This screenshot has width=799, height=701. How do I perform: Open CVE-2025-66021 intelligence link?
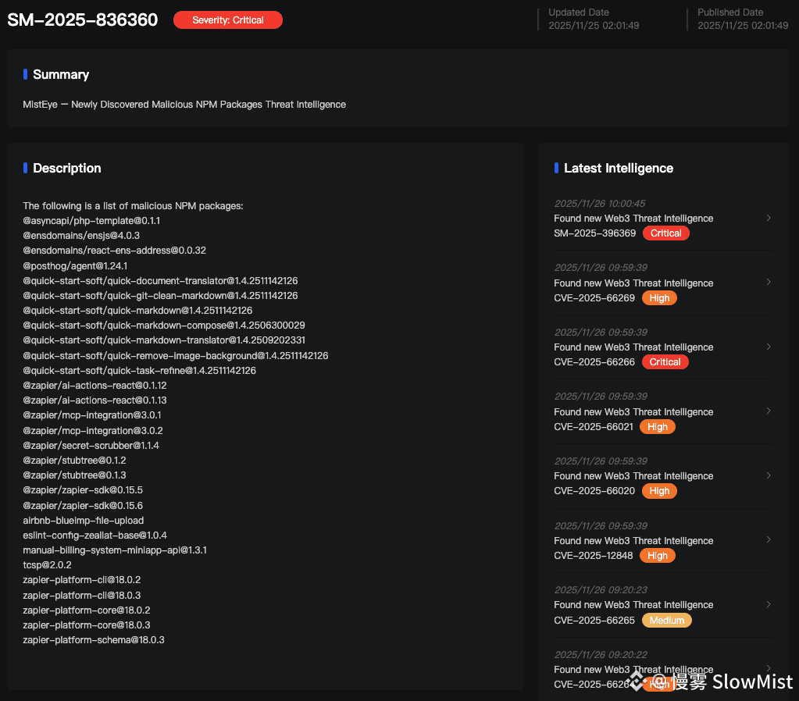click(x=593, y=427)
